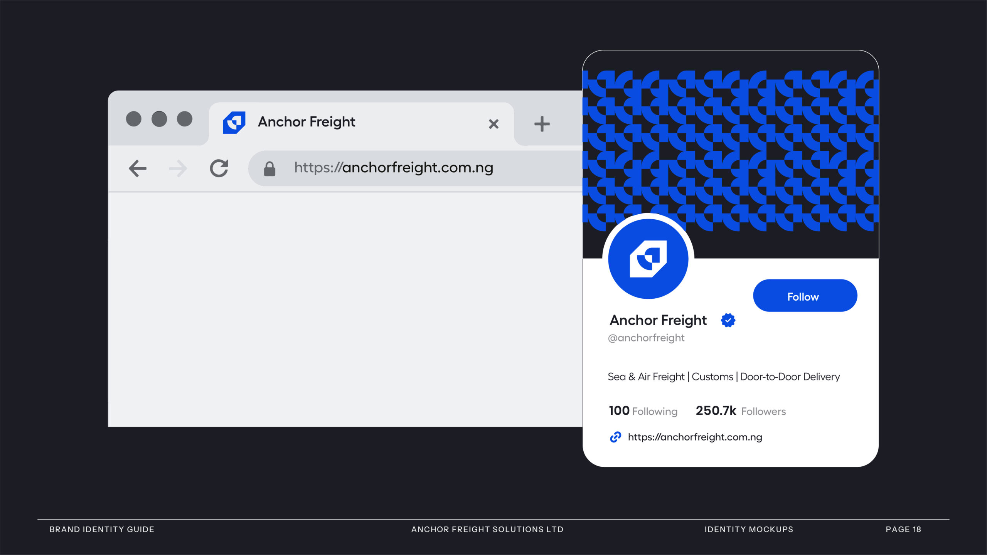Click the browser back arrow

click(138, 168)
